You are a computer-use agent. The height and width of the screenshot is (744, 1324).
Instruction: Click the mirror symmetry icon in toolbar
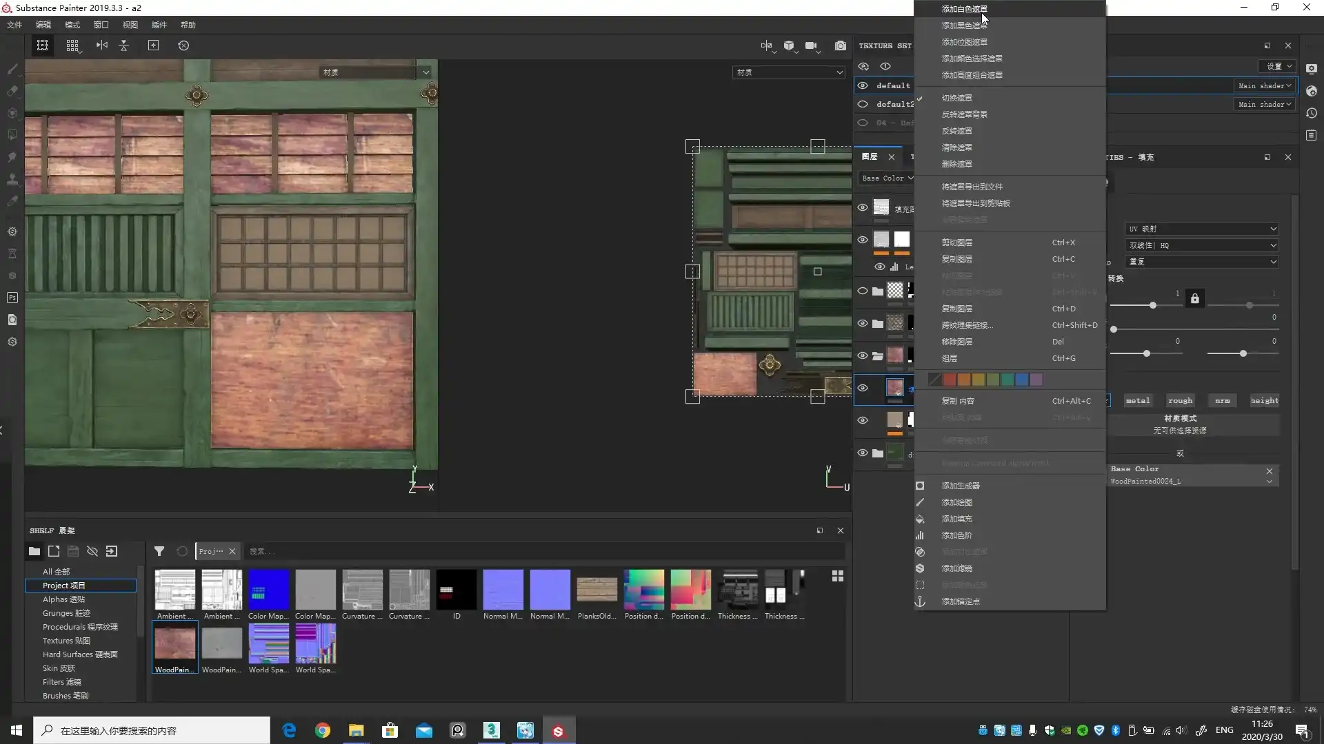coord(102,45)
